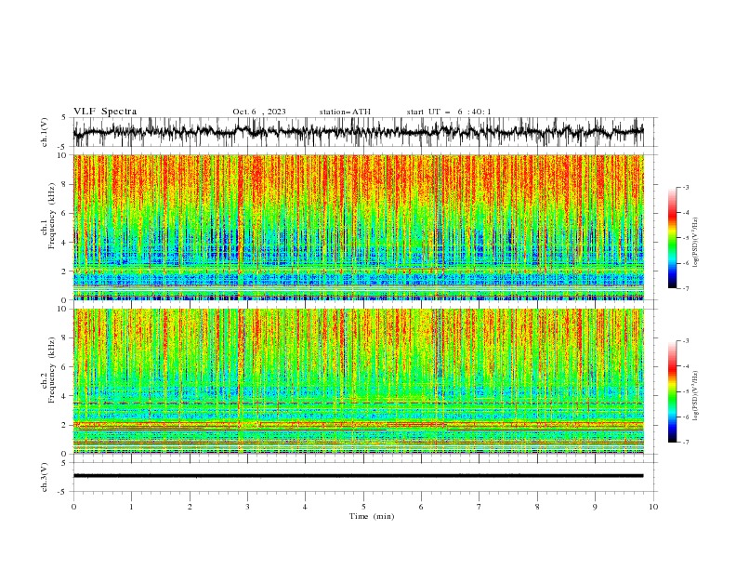736x569 pixels.
Task: Click the "-5" voltage tick of ch.1 waveform
Action: pyautogui.click(x=63, y=147)
